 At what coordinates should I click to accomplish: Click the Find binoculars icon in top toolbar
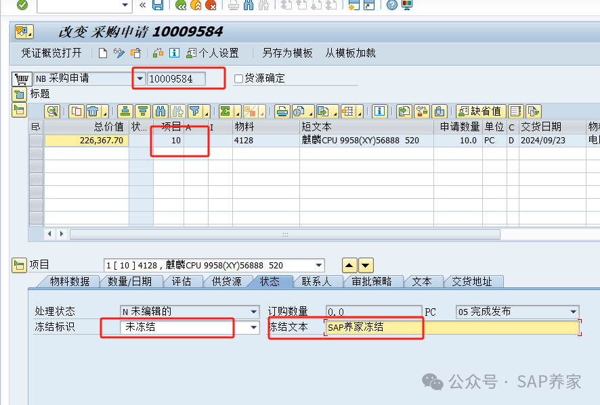[249, 5]
